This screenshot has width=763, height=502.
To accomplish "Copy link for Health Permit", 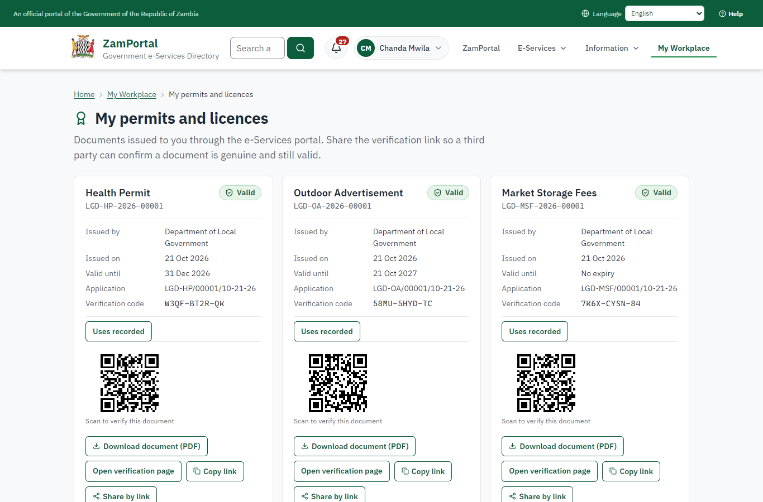I will coord(215,471).
